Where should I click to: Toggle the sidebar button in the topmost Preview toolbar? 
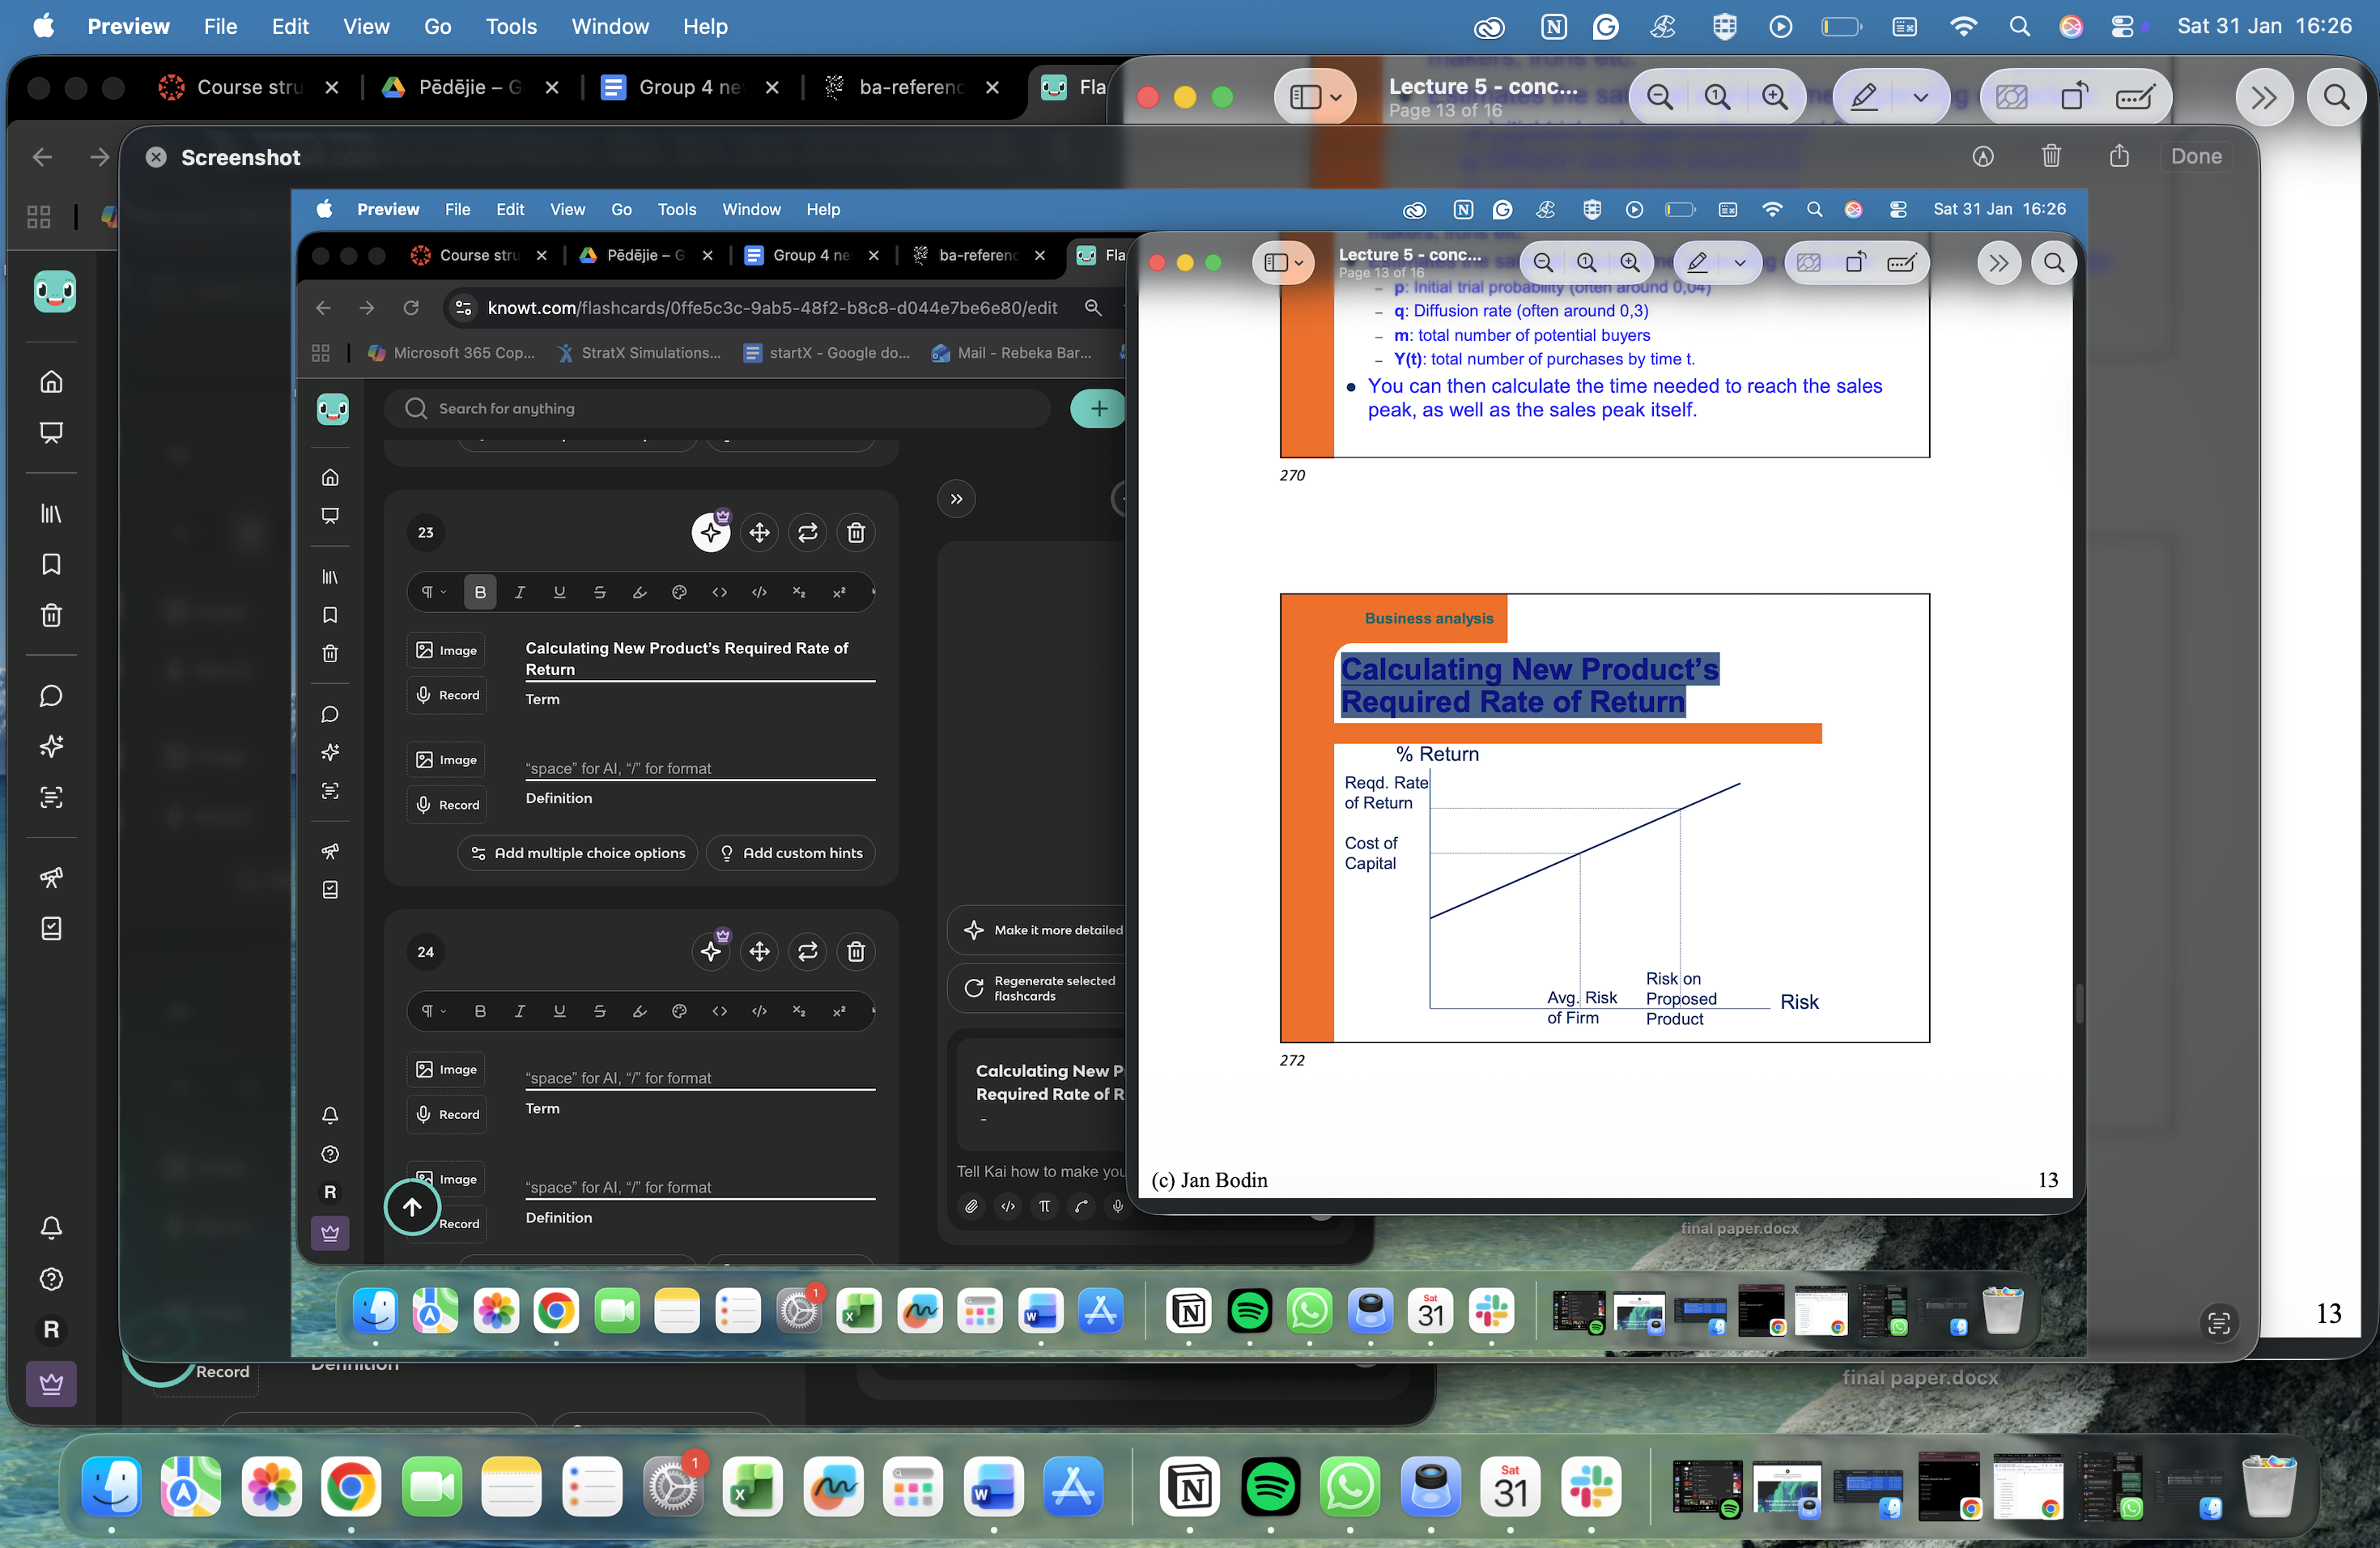(1305, 97)
